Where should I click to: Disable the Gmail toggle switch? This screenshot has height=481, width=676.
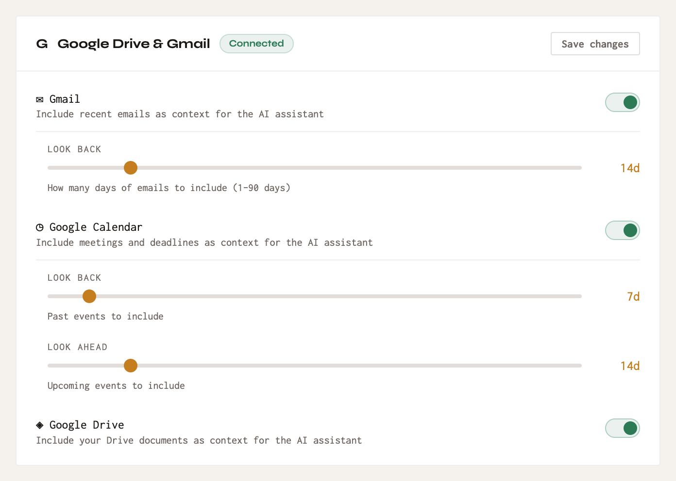pyautogui.click(x=623, y=102)
